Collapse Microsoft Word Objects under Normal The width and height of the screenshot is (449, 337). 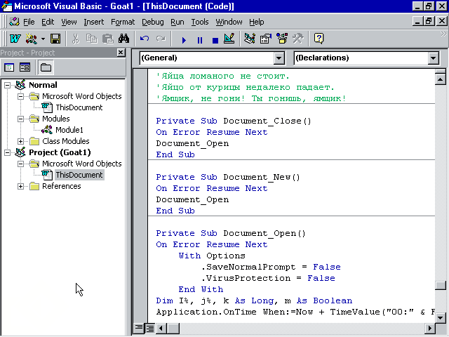pos(20,96)
